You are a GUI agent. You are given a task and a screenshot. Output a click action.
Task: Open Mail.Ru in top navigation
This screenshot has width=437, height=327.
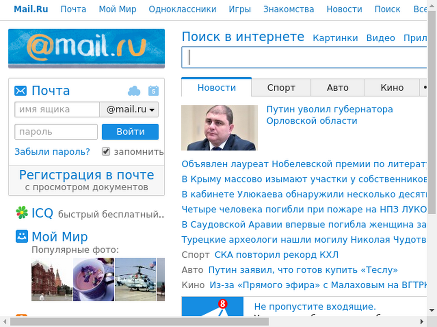(x=31, y=9)
